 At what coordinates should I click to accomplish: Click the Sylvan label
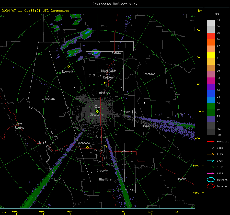pyautogui.click(x=98, y=75)
